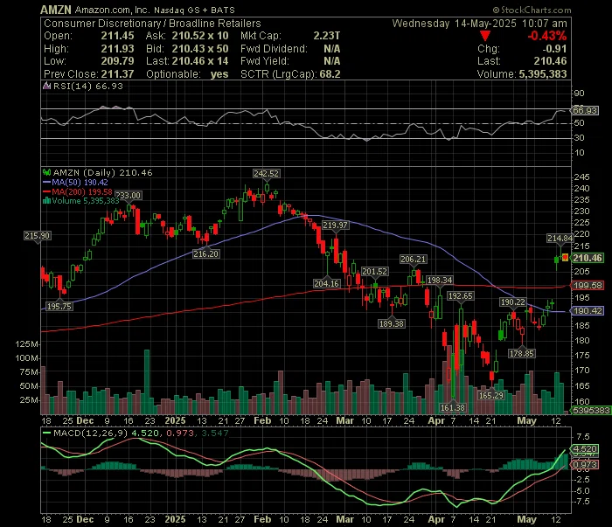Click the 199.58 red MA(200) axis tag

pyautogui.click(x=588, y=286)
